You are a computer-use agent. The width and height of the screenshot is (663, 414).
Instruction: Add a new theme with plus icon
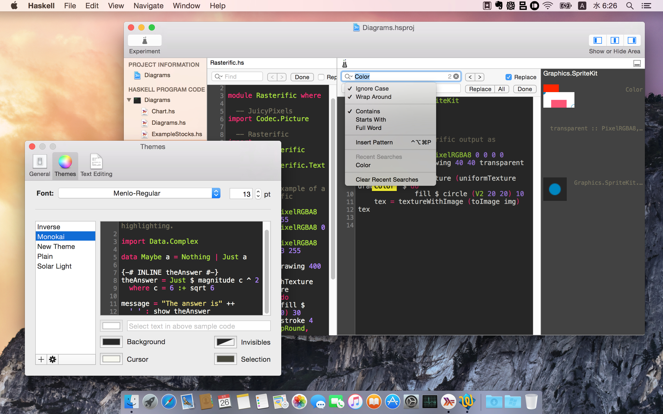click(41, 359)
